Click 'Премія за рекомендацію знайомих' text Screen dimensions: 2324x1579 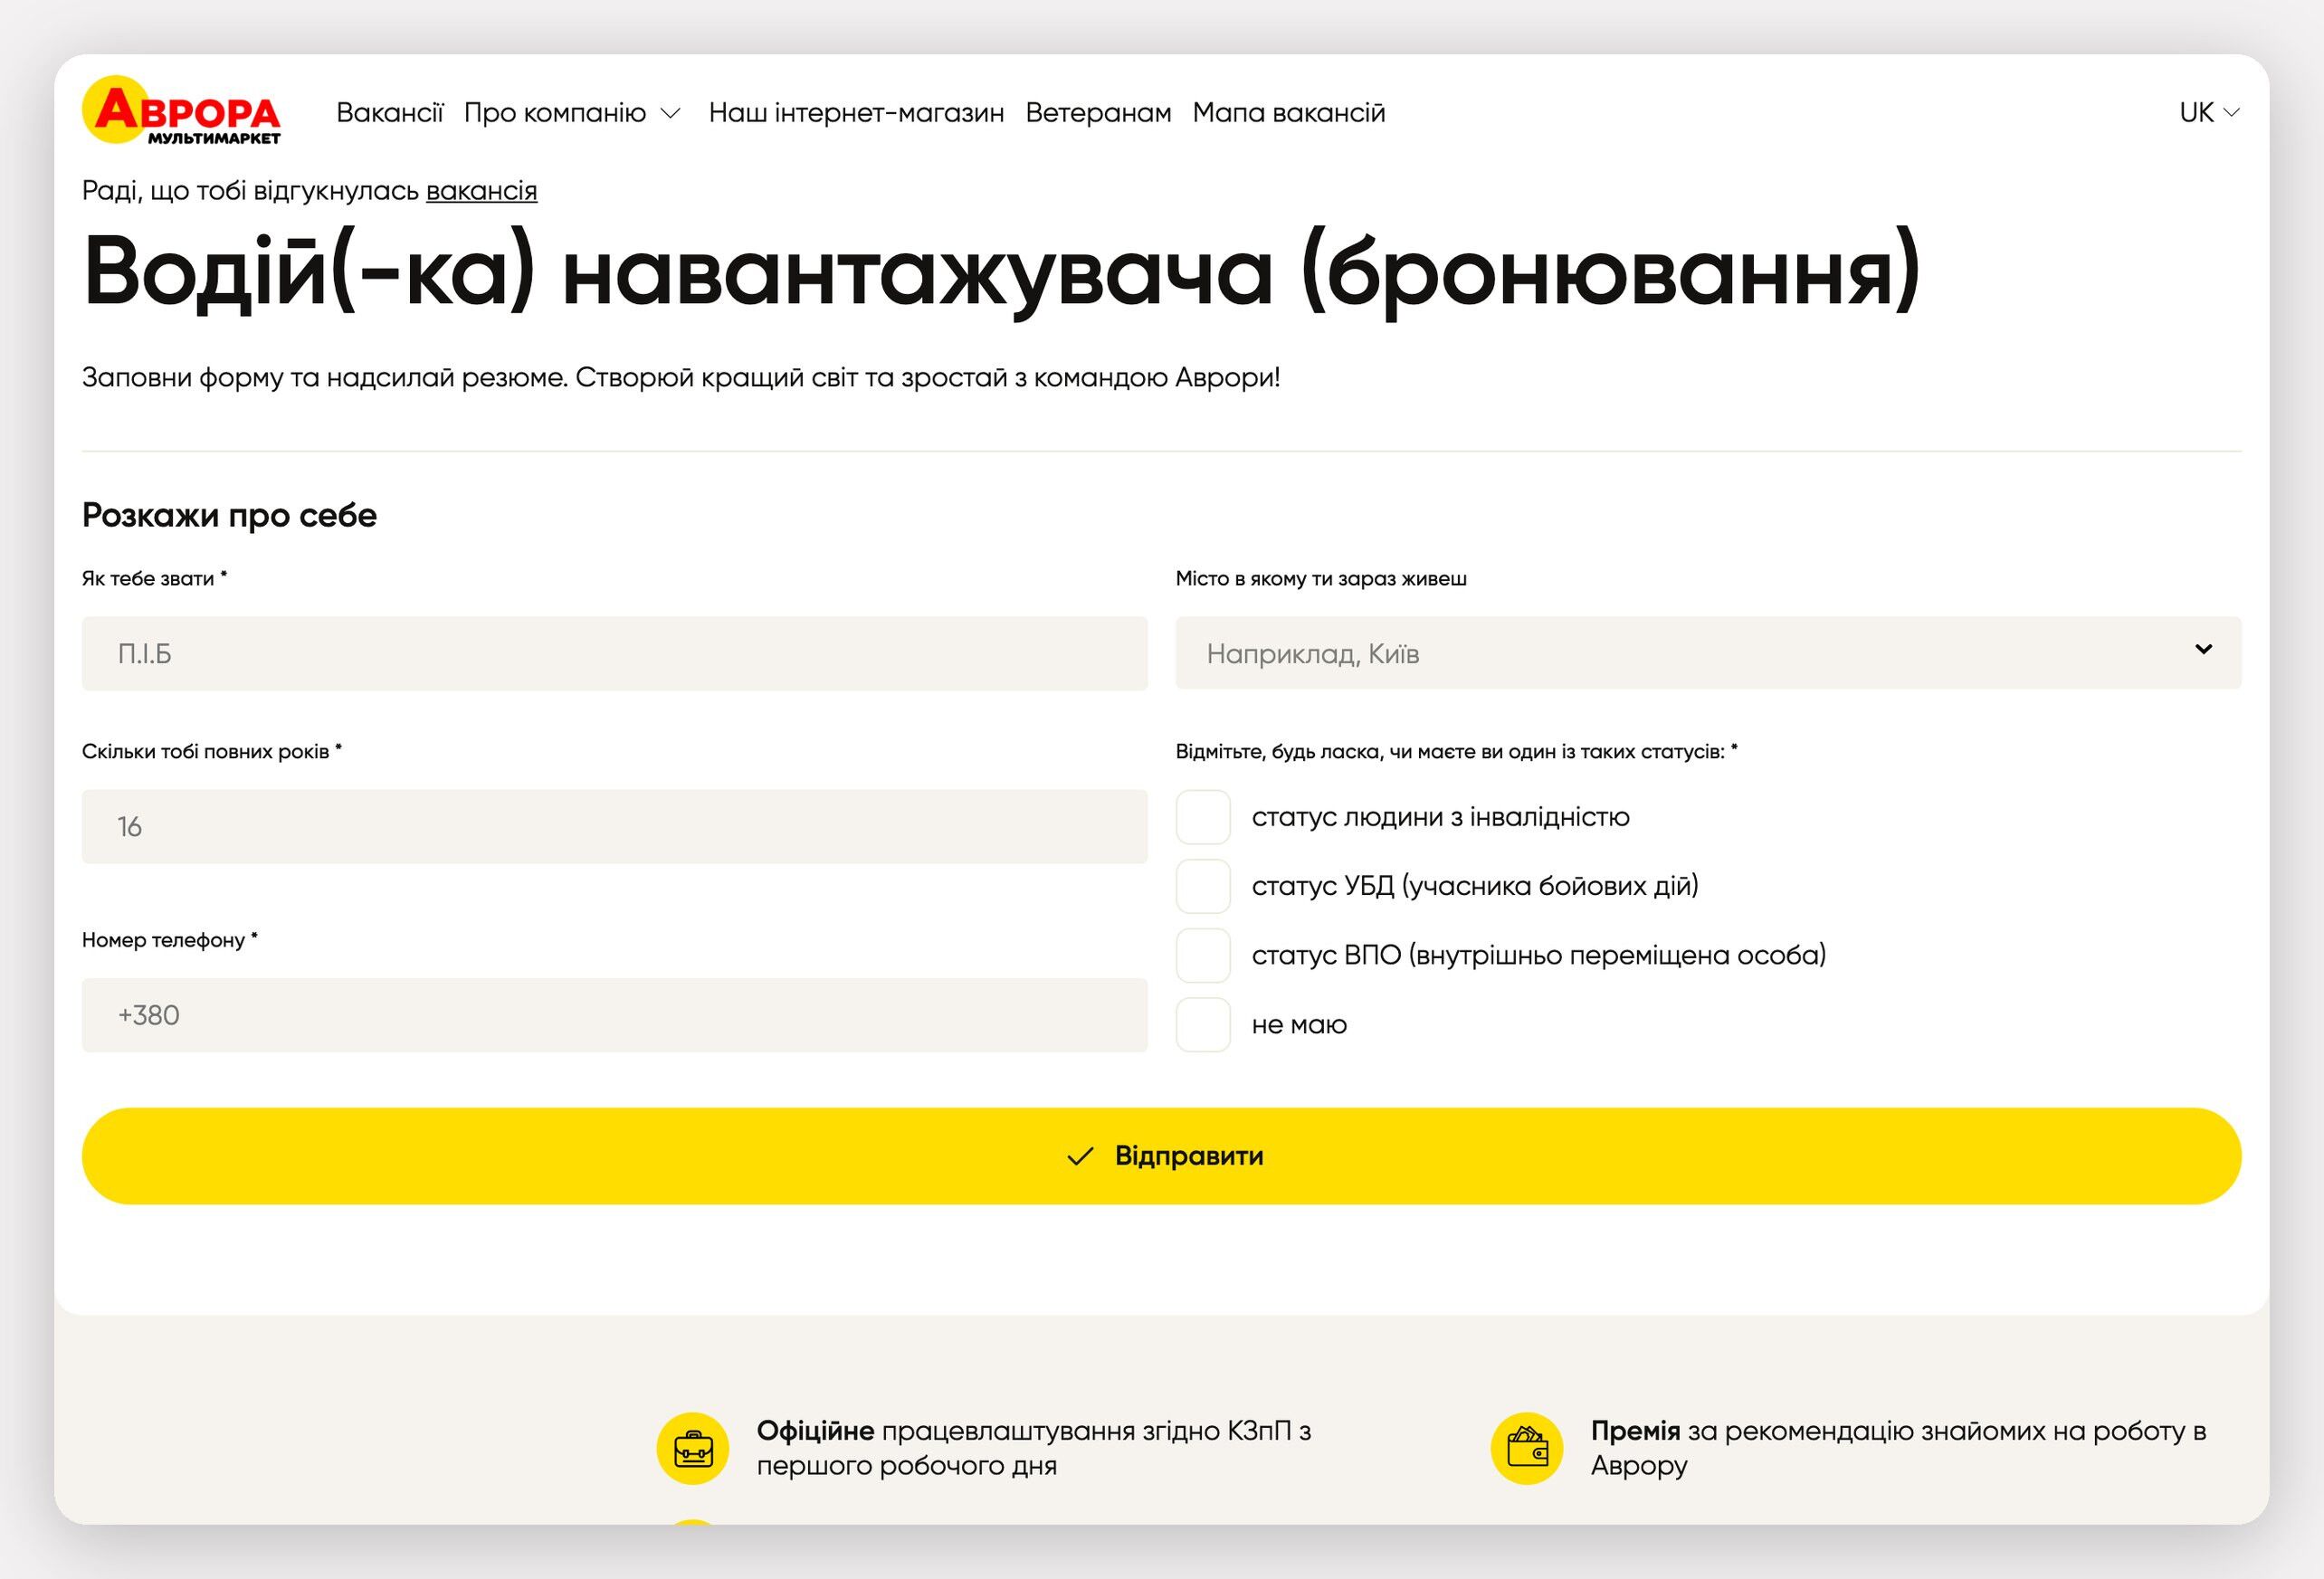[x=1898, y=1448]
